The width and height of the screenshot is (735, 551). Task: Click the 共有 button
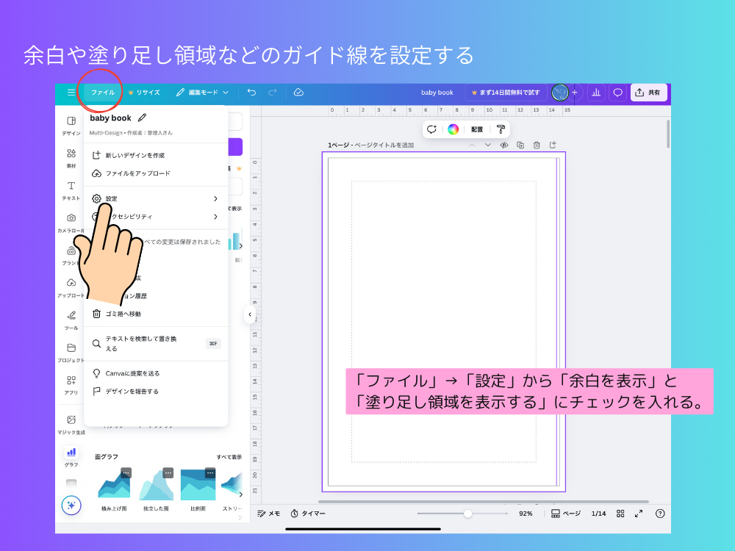(648, 92)
